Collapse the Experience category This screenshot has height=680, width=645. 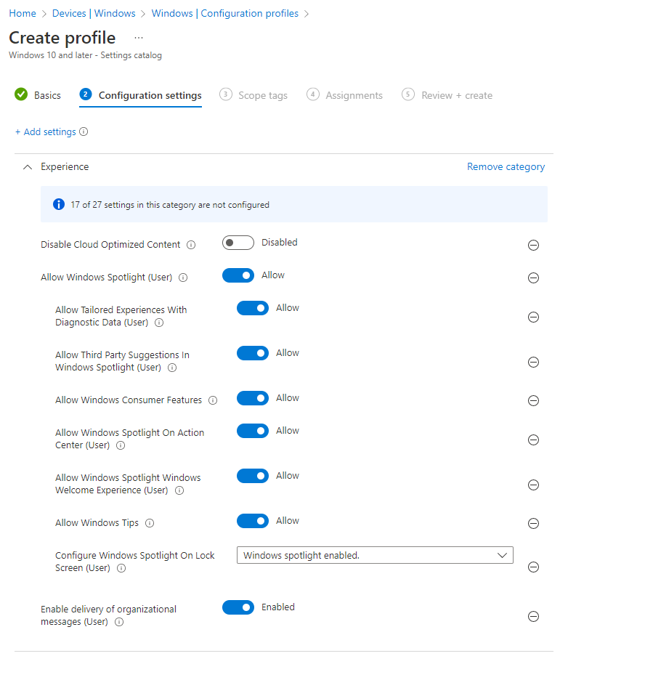pos(28,167)
